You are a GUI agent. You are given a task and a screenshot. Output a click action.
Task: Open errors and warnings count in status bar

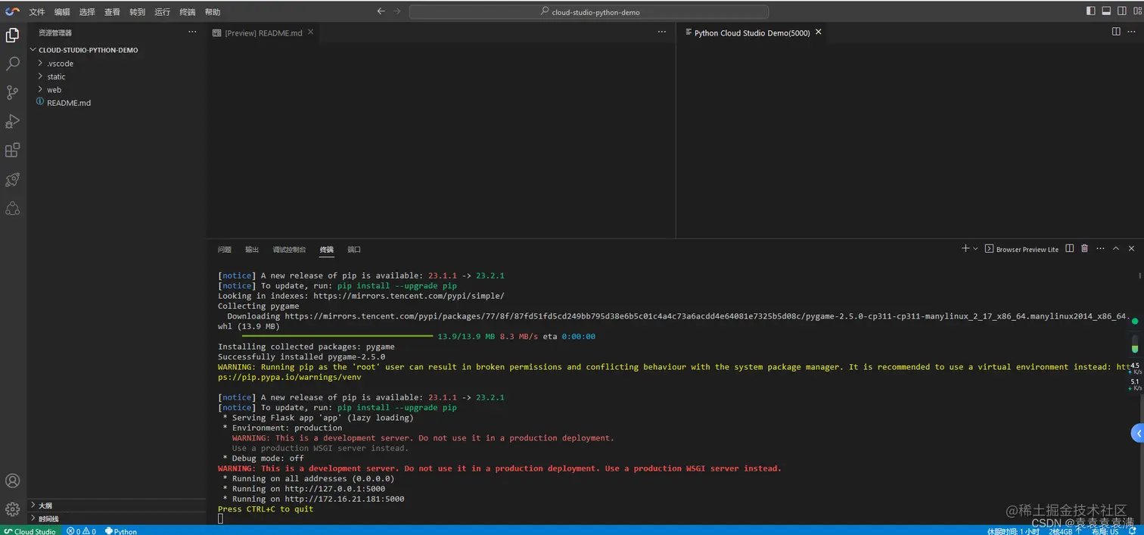81,530
